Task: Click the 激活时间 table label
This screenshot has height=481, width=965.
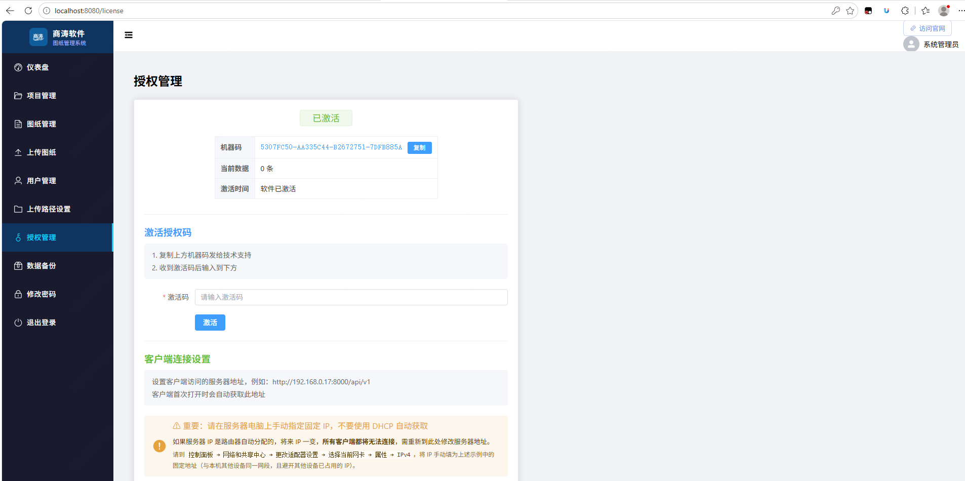Action: pos(234,189)
